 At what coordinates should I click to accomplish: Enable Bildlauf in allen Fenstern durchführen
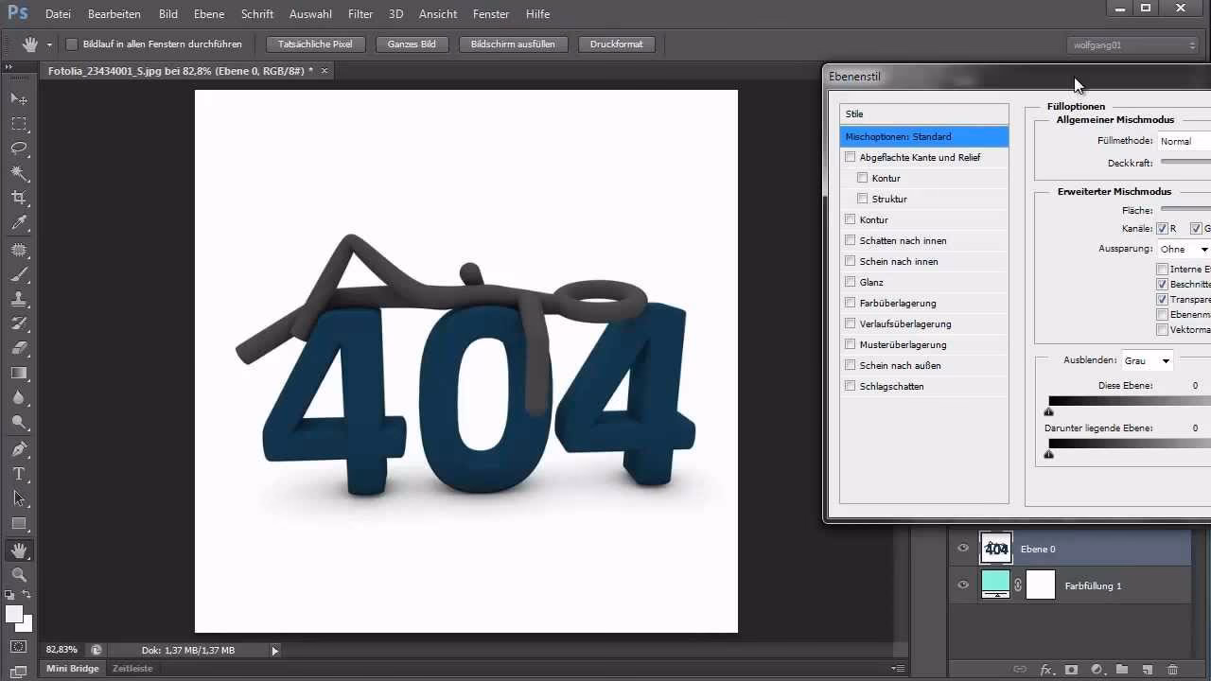point(72,44)
